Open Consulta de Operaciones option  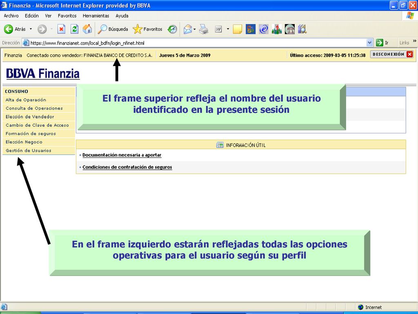pos(34,108)
